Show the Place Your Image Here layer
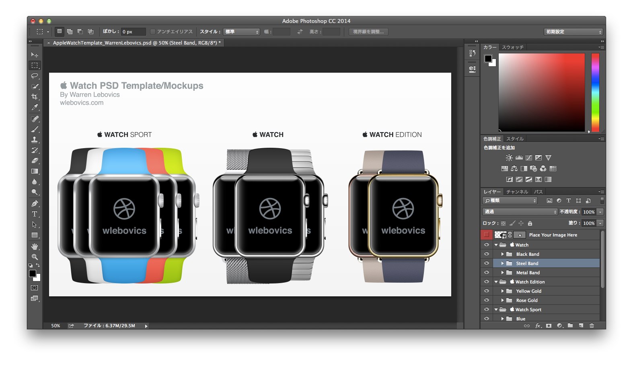Image resolution: width=633 pixels, height=365 pixels. click(487, 235)
